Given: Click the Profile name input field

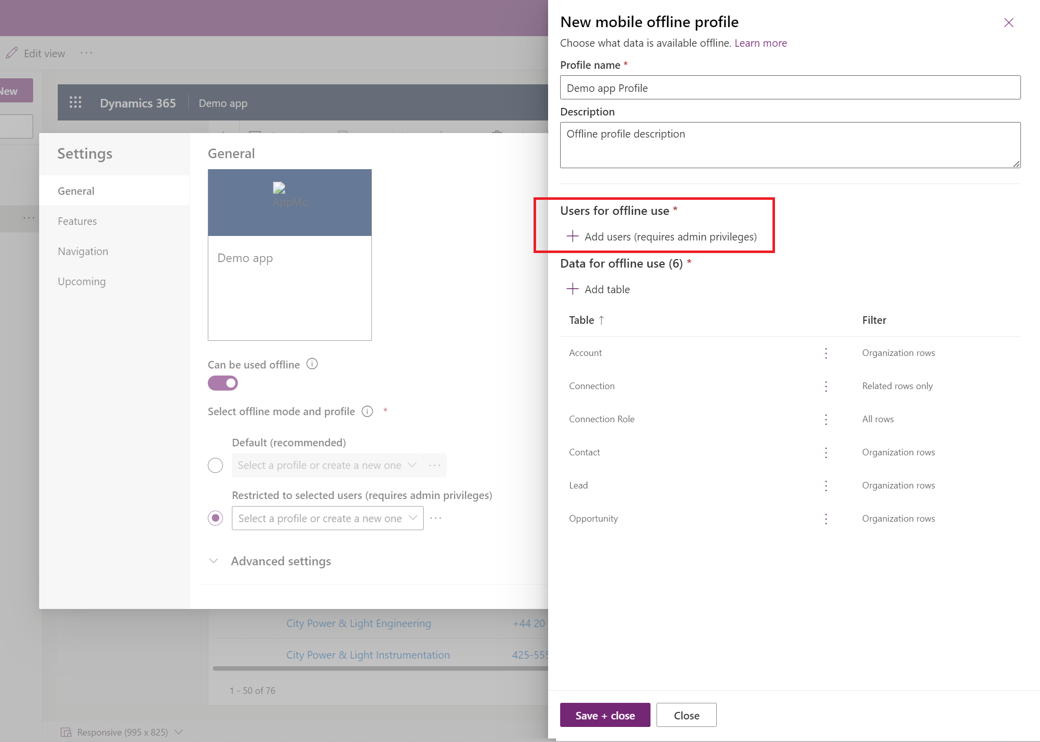Looking at the screenshot, I should [791, 87].
